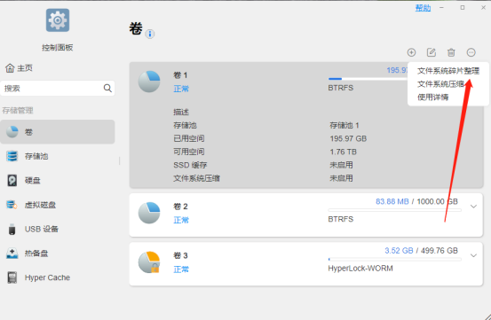Viewport: 491px width, 320px height.
Task: Click the BTRFS label in 卷 2
Action: (x=341, y=219)
